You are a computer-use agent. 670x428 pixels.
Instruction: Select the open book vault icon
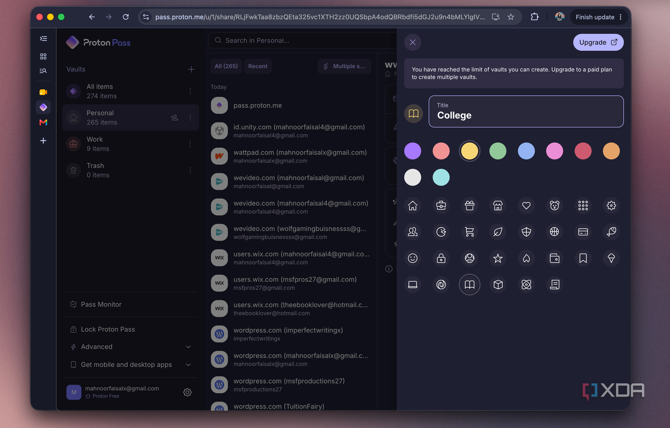[x=469, y=284]
